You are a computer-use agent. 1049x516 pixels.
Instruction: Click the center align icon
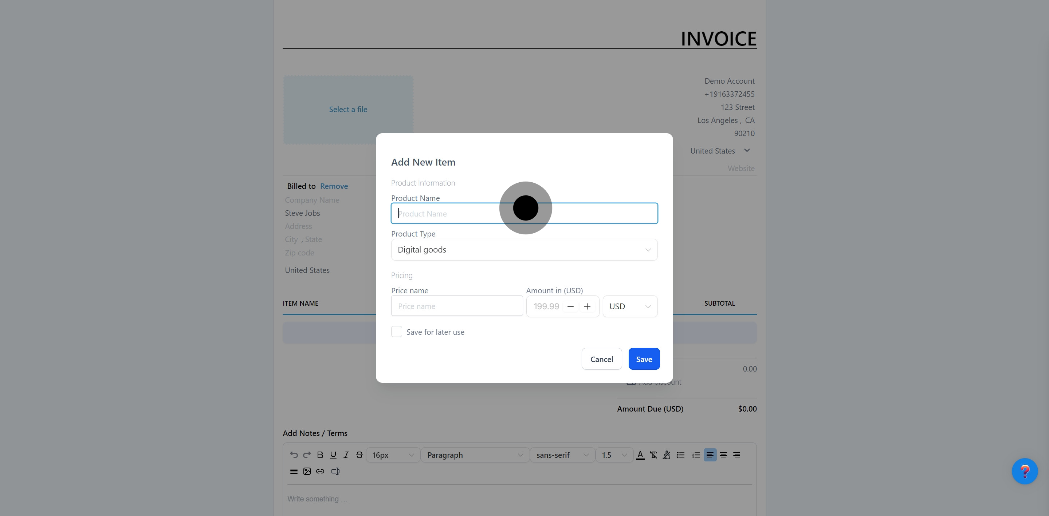pos(723,455)
